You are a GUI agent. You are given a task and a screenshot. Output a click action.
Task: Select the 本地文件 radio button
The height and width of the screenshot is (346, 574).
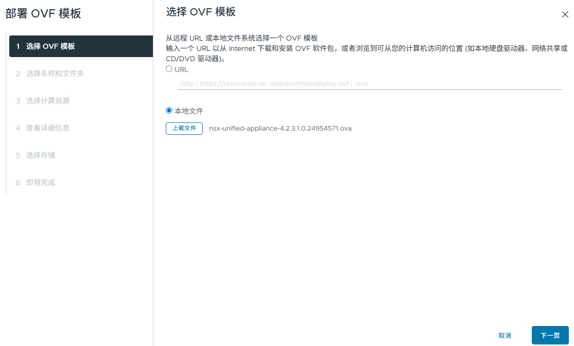169,111
